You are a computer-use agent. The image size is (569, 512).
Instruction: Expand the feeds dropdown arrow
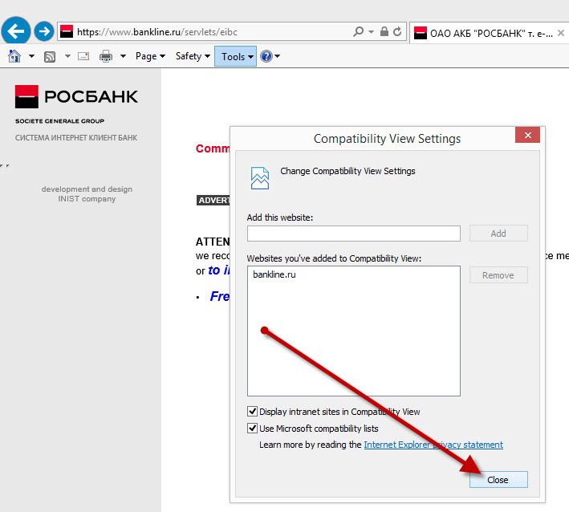click(x=67, y=56)
